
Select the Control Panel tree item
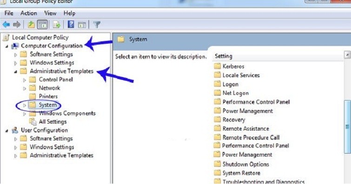click(x=56, y=79)
